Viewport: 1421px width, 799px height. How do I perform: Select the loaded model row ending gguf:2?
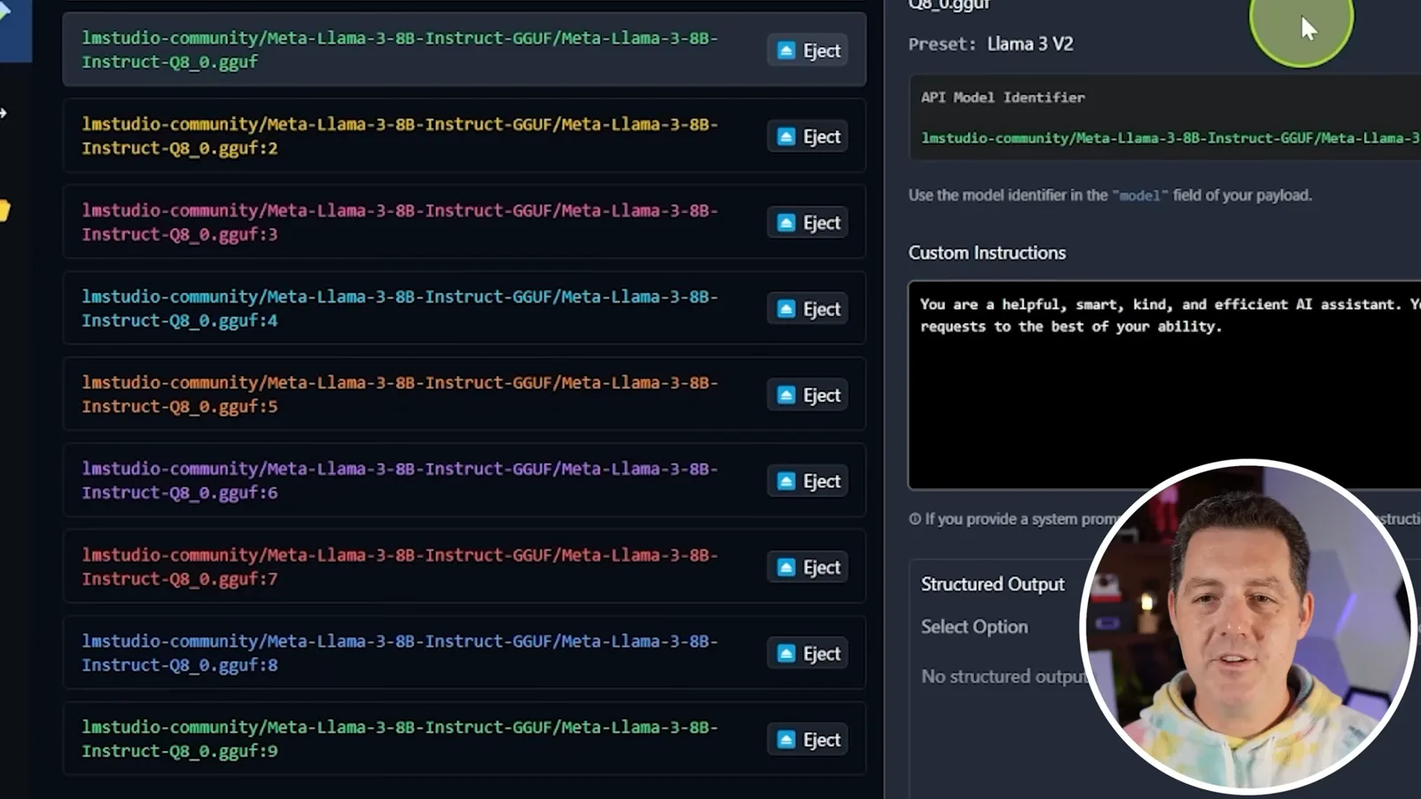click(464, 136)
